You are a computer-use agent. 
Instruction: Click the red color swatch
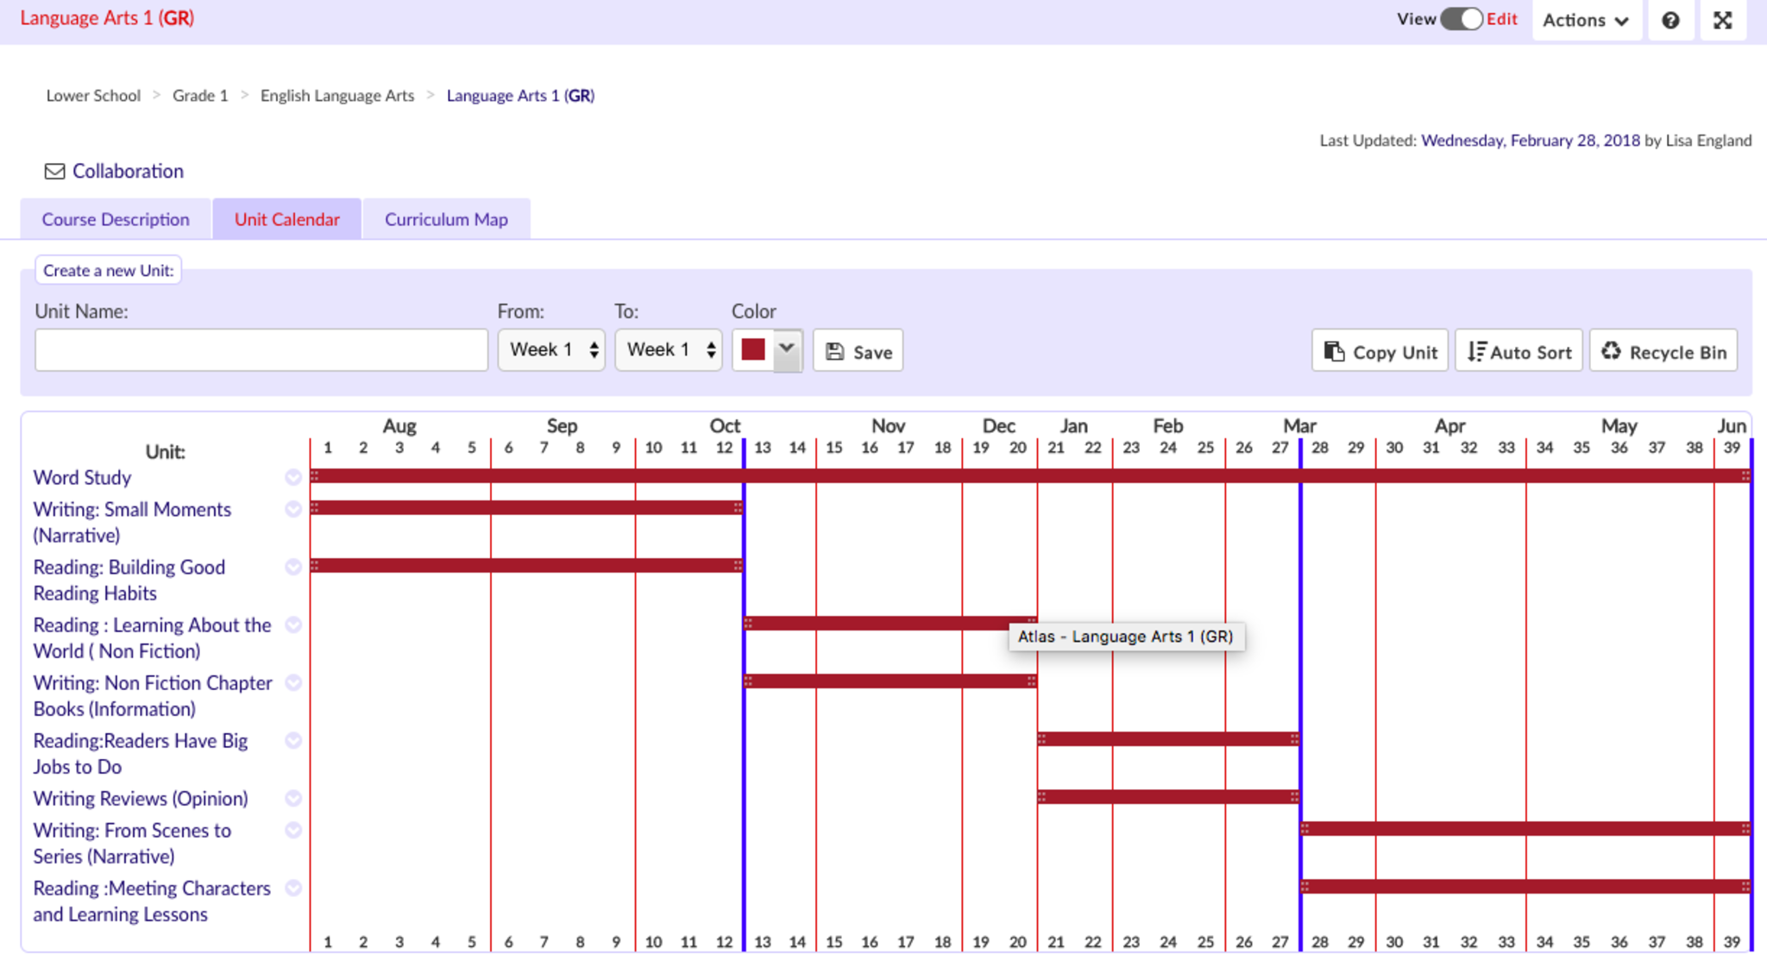pos(753,349)
